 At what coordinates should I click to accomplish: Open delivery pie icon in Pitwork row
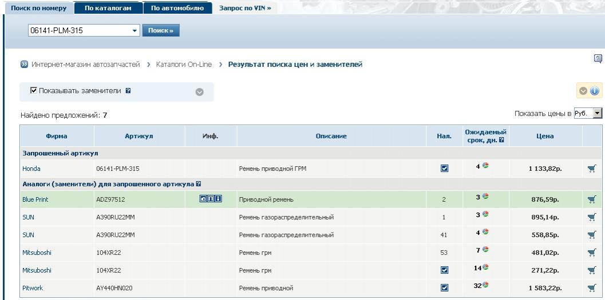click(485, 285)
